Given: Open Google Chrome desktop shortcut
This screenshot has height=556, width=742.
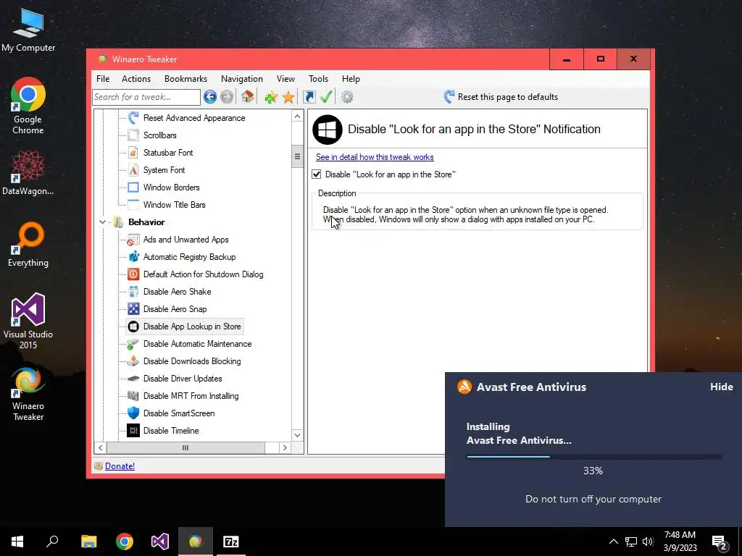Looking at the screenshot, I should (28, 106).
